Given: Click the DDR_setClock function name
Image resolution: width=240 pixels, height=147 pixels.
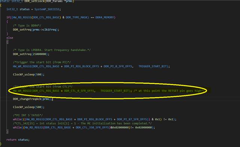Looking at the screenshot, I should [34, 1].
